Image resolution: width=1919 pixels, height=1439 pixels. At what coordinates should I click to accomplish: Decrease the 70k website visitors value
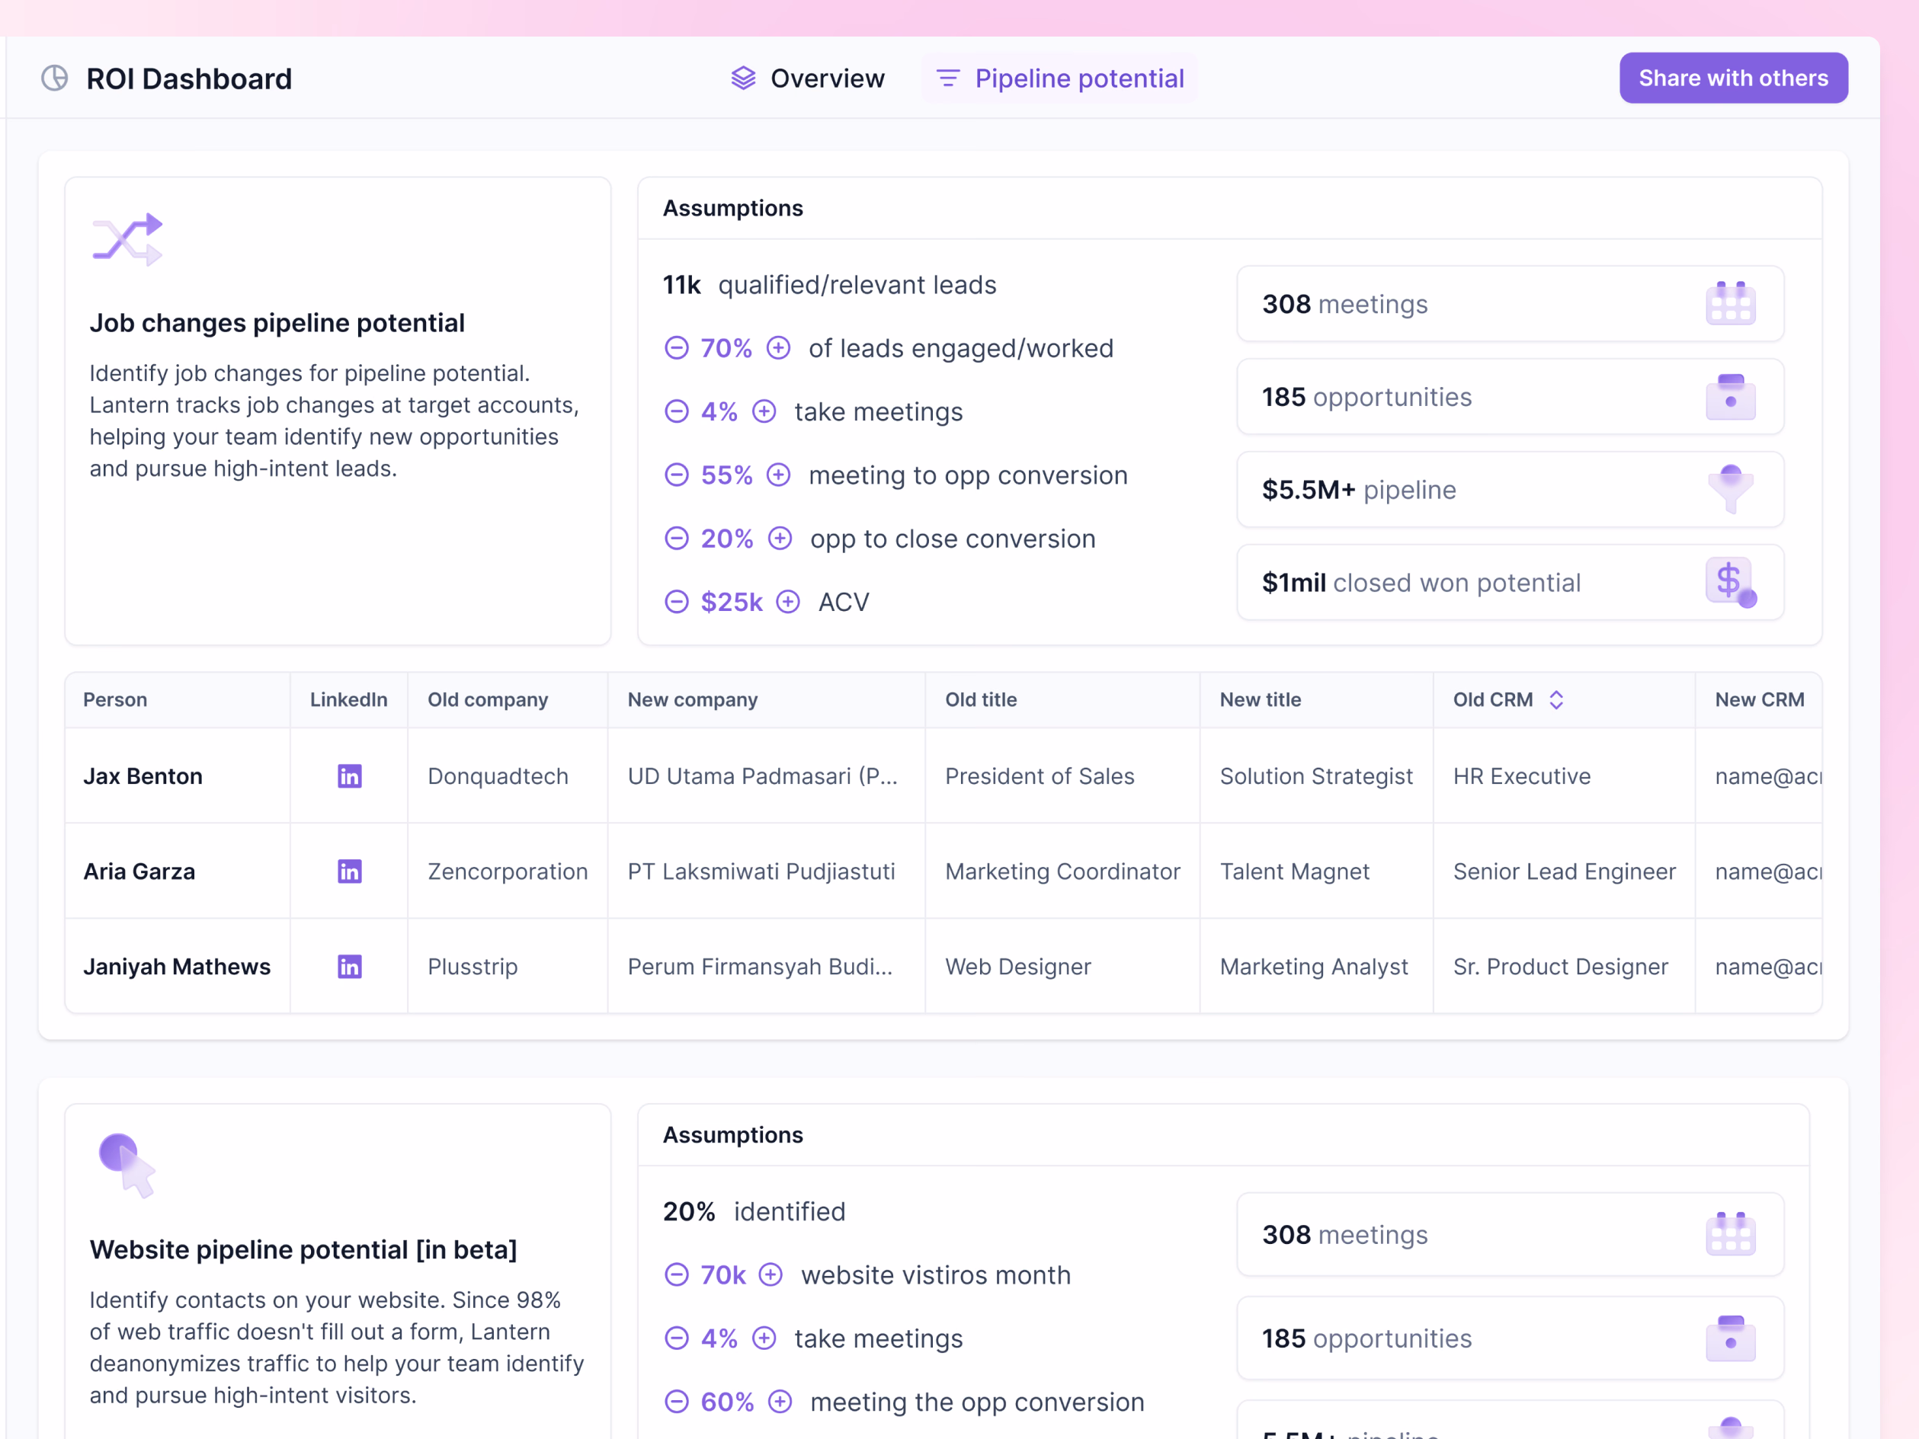coord(677,1275)
